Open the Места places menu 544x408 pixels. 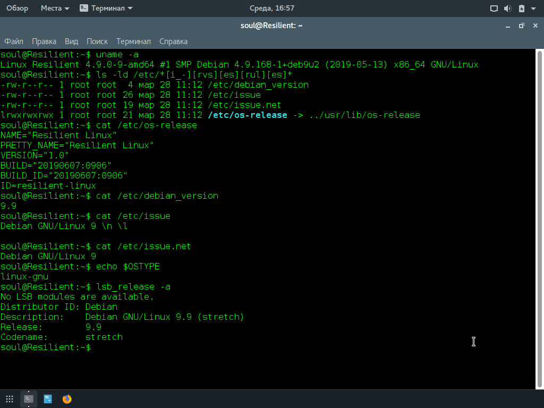(x=55, y=8)
